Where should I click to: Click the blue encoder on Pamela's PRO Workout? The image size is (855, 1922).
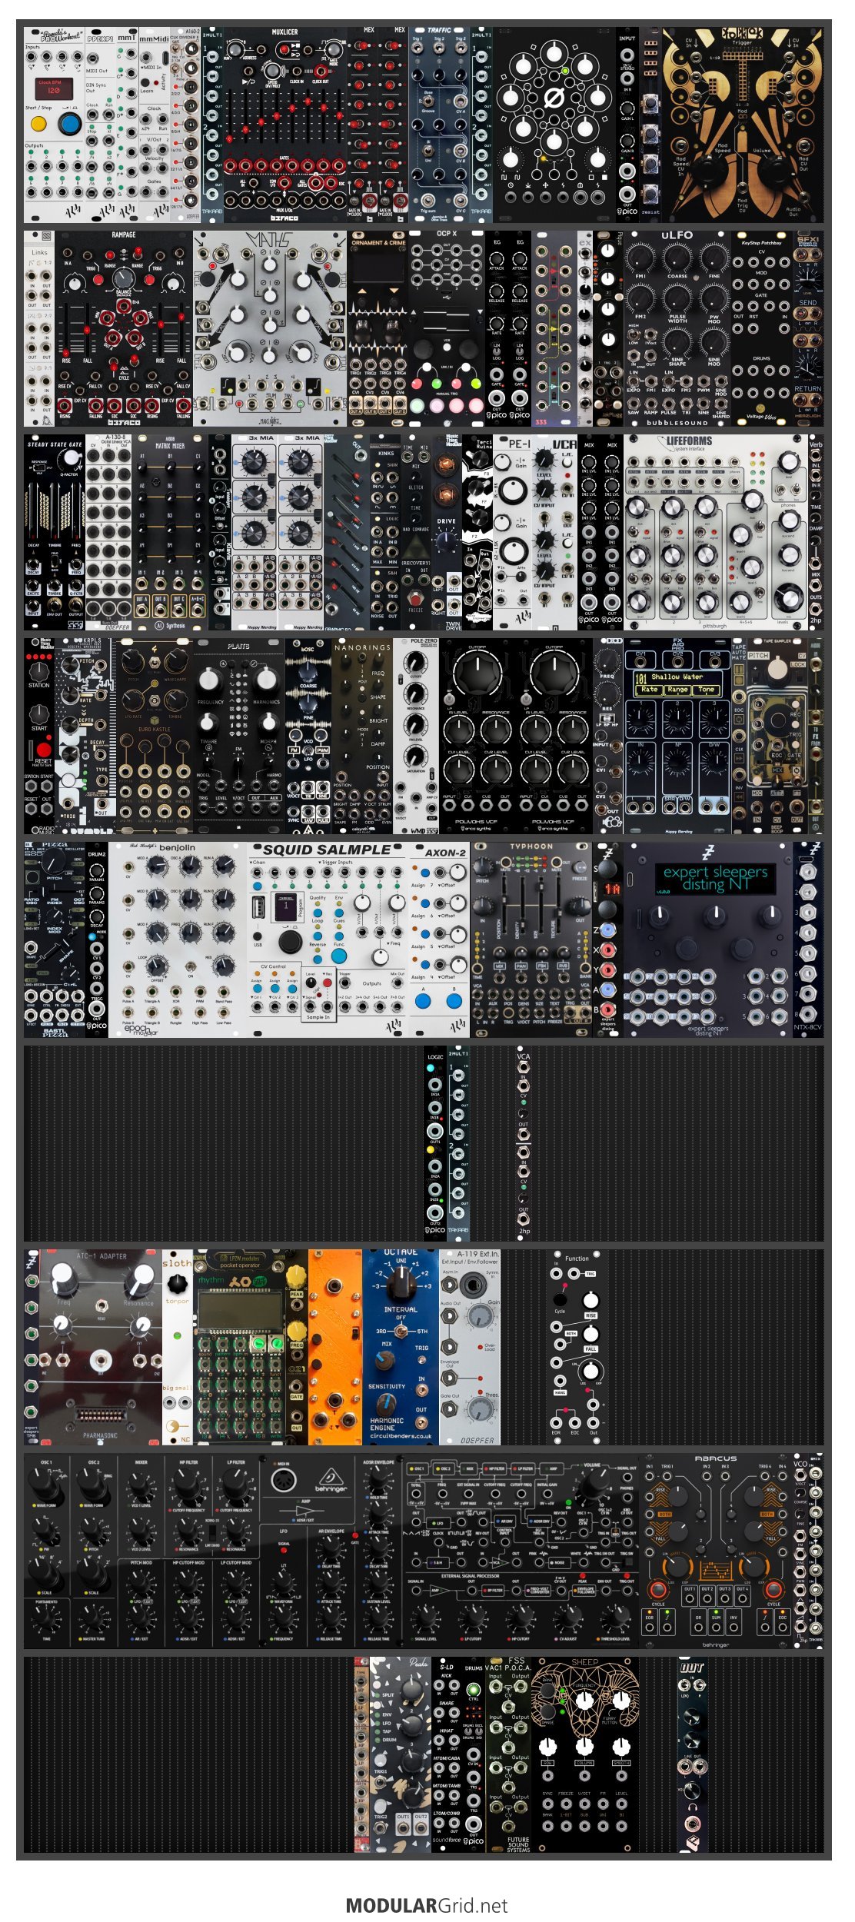coord(70,124)
